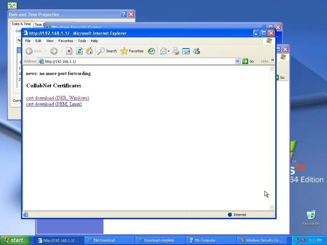
Task: Stop page loading with the red X icon
Action: [x=69, y=51]
